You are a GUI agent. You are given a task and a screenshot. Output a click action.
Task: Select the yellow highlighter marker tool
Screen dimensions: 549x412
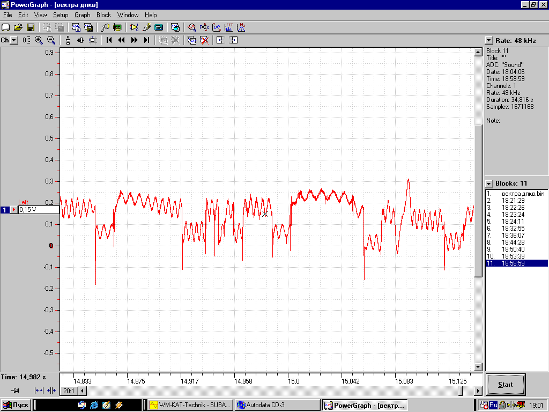[146, 27]
